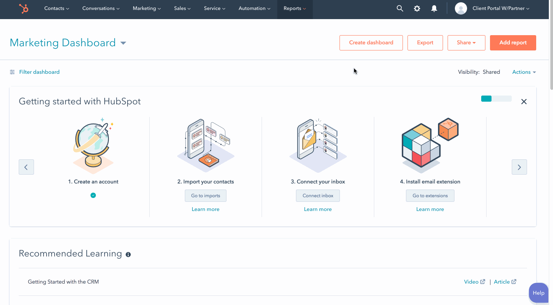Open settings via the gear icon
Screen dimensions: 553x305
tap(417, 8)
